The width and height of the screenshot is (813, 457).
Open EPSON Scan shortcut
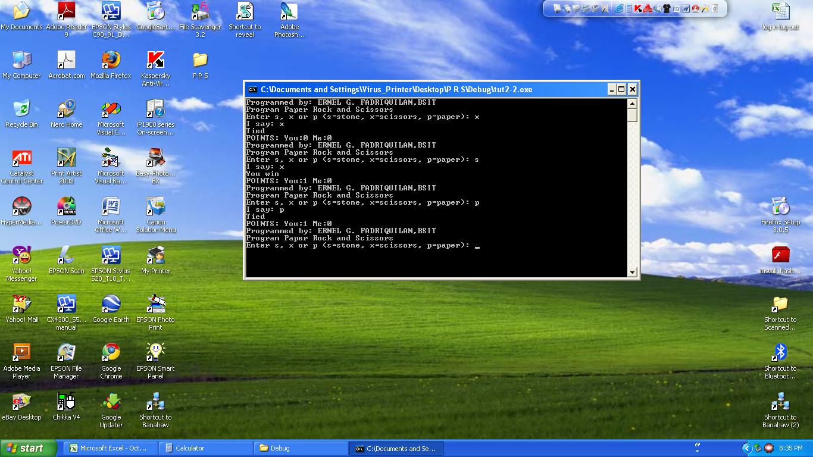66,260
